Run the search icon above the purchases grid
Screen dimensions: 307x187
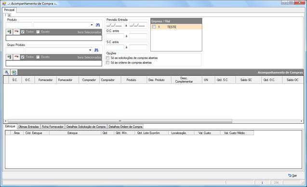(7, 72)
